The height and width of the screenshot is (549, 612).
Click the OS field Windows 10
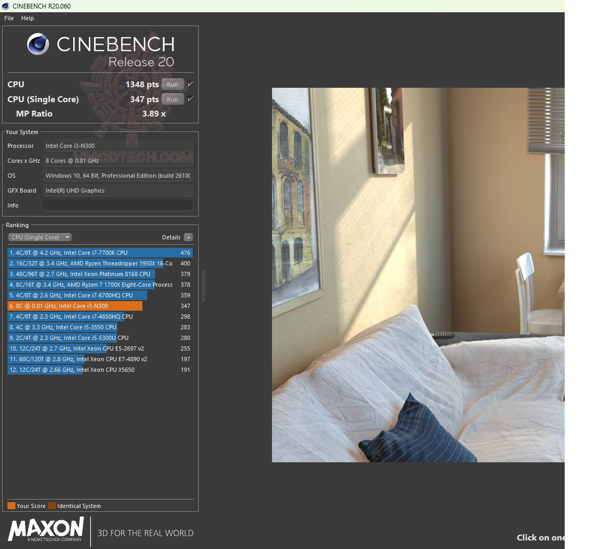tap(118, 176)
